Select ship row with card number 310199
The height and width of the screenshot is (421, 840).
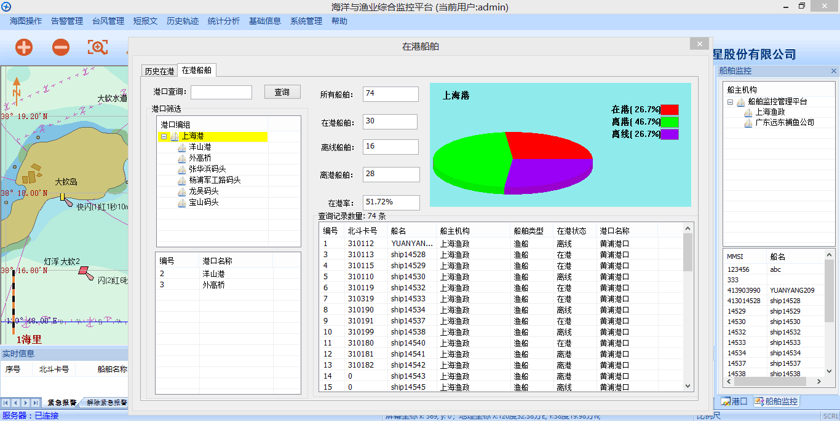coord(501,332)
